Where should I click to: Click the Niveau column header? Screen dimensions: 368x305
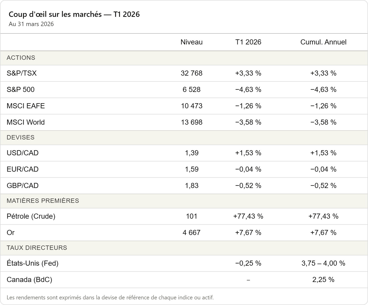(x=191, y=42)
